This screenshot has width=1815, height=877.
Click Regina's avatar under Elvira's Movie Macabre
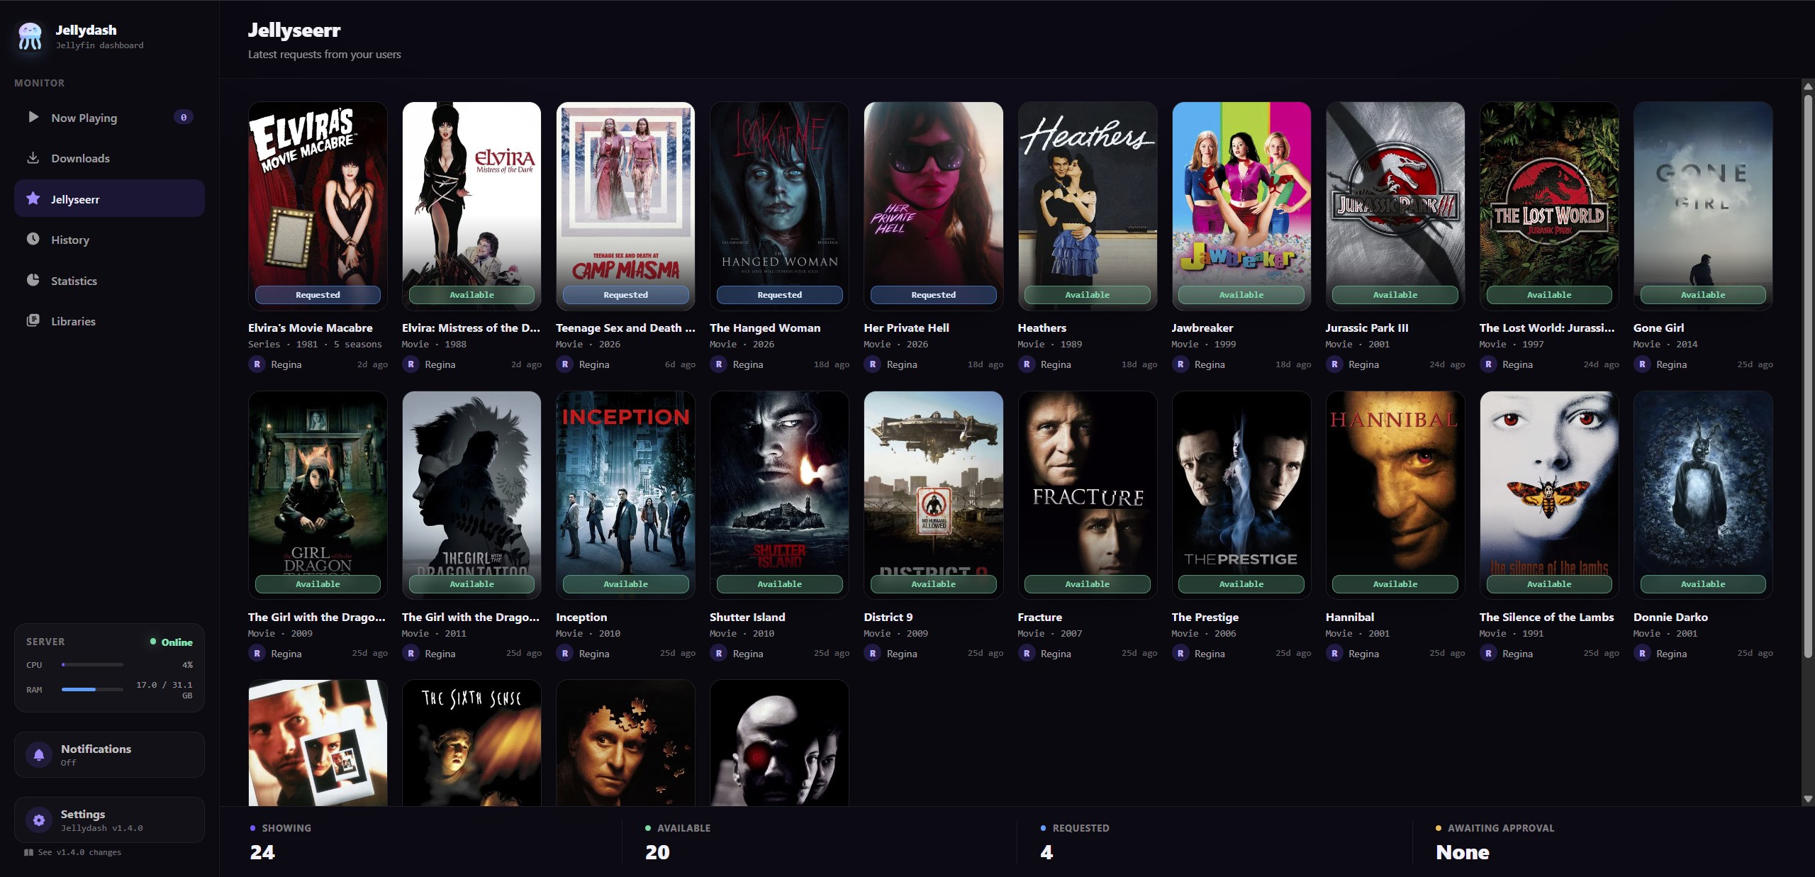pyautogui.click(x=257, y=364)
